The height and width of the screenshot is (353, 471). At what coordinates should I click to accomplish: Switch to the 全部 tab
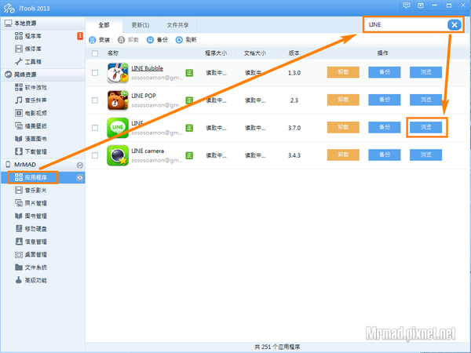click(104, 25)
